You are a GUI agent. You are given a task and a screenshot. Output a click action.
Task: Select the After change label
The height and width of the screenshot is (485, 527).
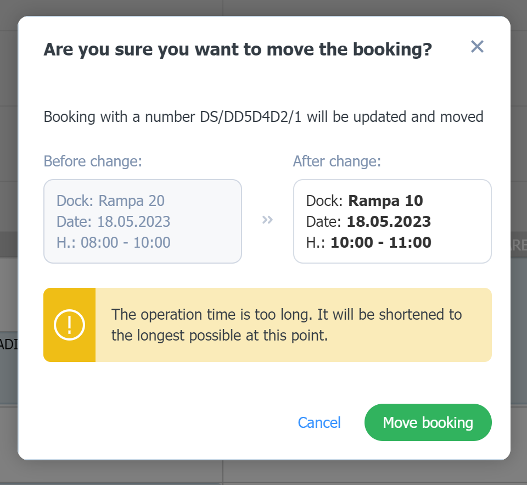pos(337,161)
